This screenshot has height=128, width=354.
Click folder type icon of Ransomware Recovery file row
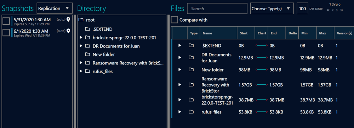tap(191, 85)
